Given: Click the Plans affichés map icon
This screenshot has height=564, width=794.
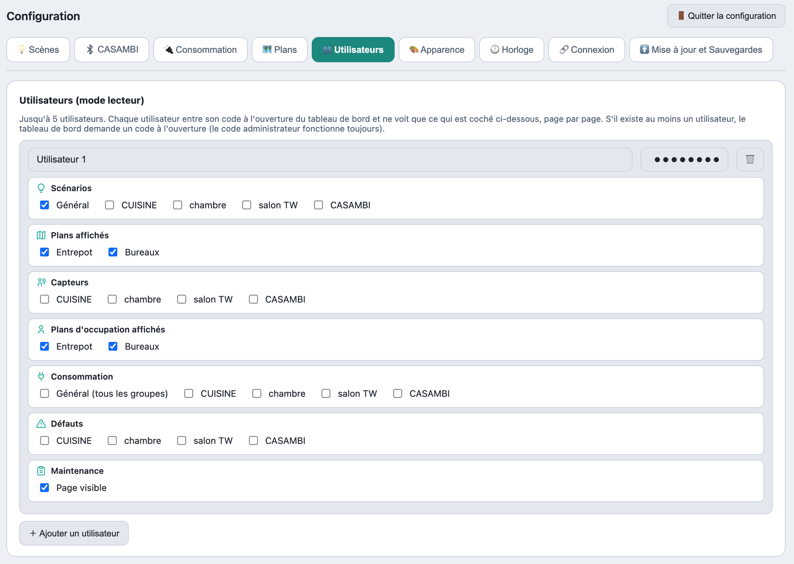Looking at the screenshot, I should (41, 235).
